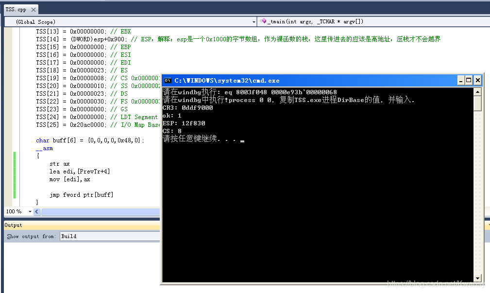Click the console vertical scrollbar thumb
Image resolution: width=490 pixels, height=293 pixels.
[477, 103]
